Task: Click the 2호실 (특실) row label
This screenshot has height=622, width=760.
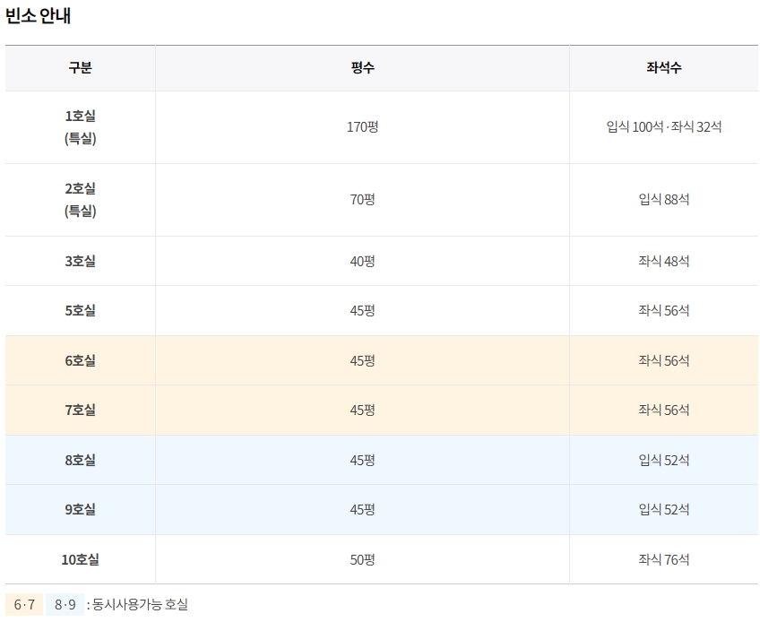Action: pyautogui.click(x=80, y=200)
